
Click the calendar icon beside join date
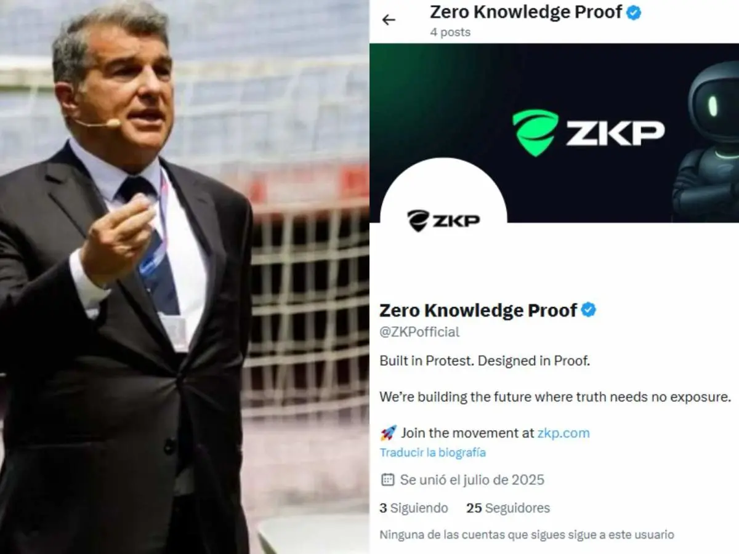pos(387,480)
